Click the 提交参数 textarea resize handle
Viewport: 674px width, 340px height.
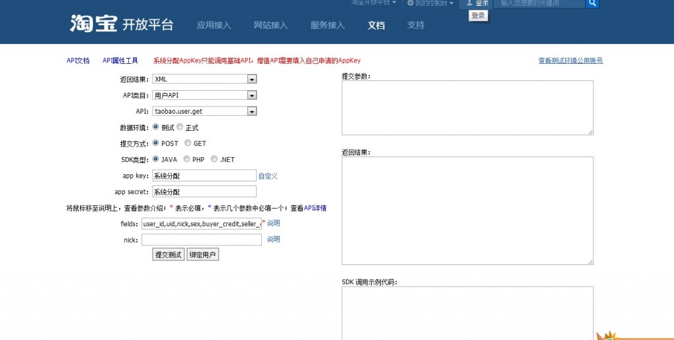(590, 132)
